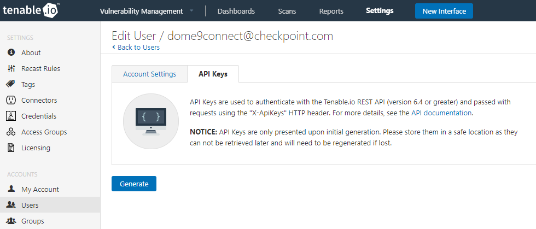Click the Users people icon
This screenshot has height=229, width=536.
[11, 205]
